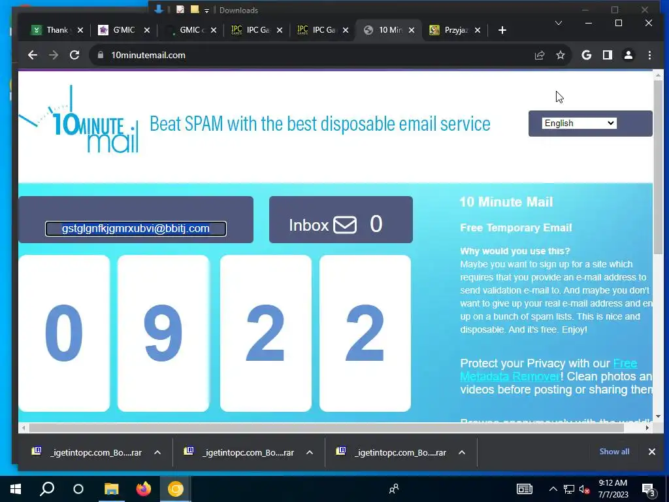This screenshot has width=669, height=502.
Task: Open the clock showing 9:12 AM
Action: [613, 489]
